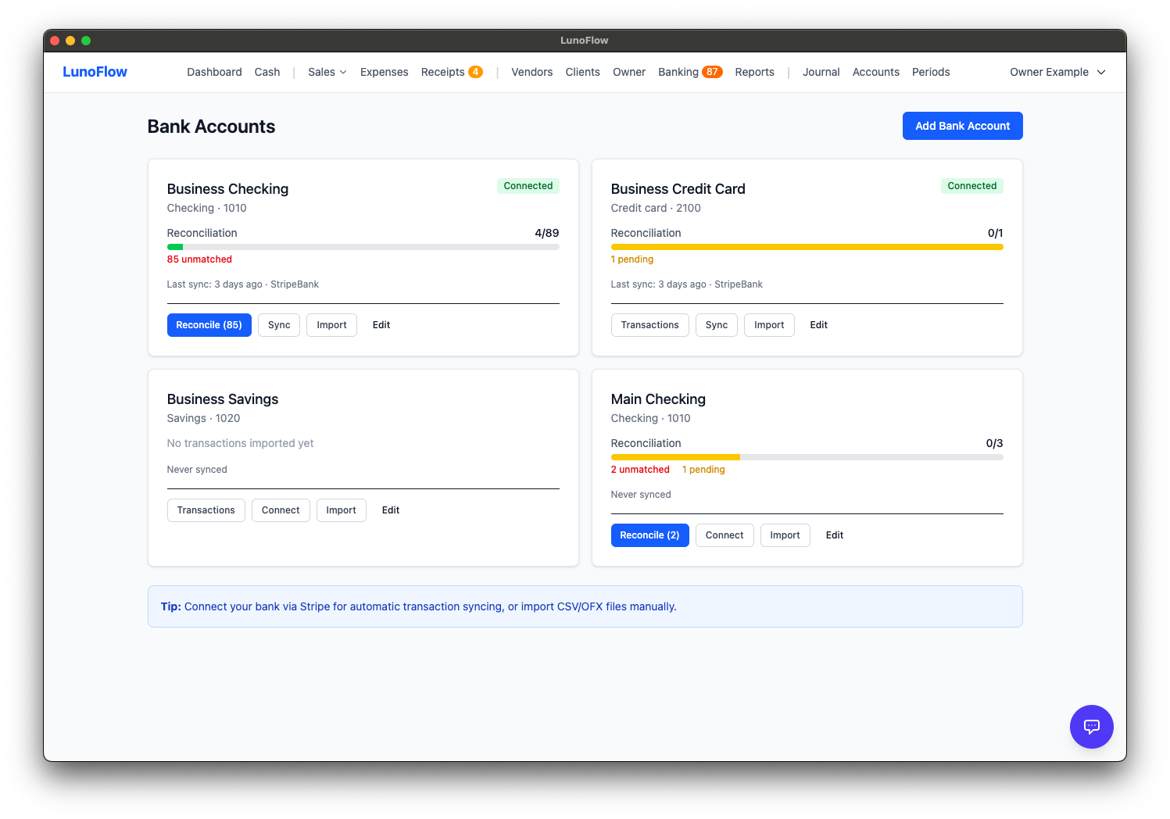Expand the chevron next to Owner Example
Image resolution: width=1170 pixels, height=819 pixels.
[x=1102, y=72]
